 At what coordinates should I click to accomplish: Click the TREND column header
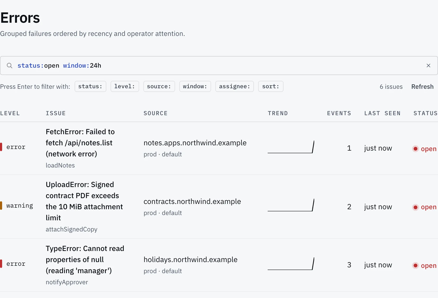[278, 113]
